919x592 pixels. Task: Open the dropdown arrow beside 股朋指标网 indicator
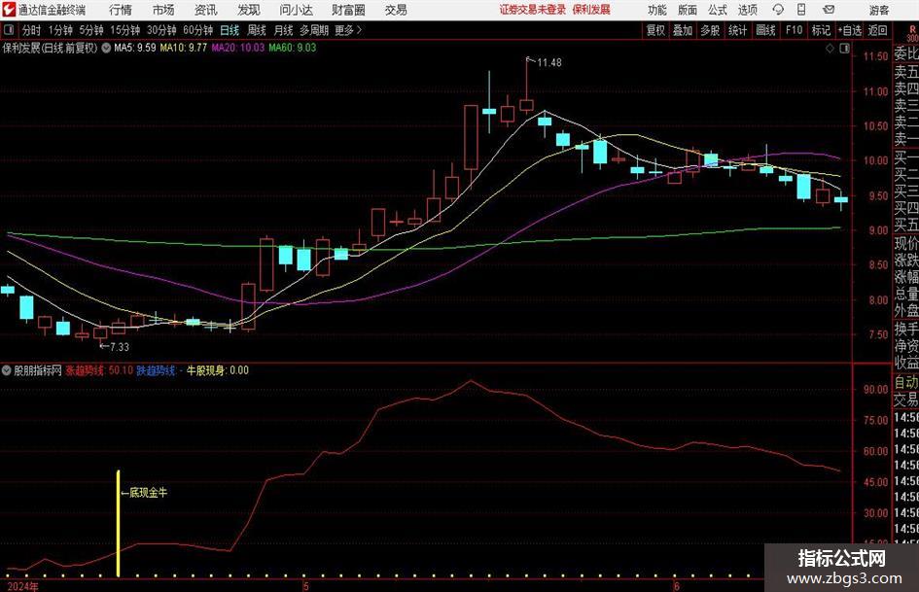7,370
